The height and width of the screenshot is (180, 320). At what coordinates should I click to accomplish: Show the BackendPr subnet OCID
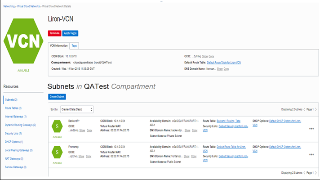coord(82,130)
